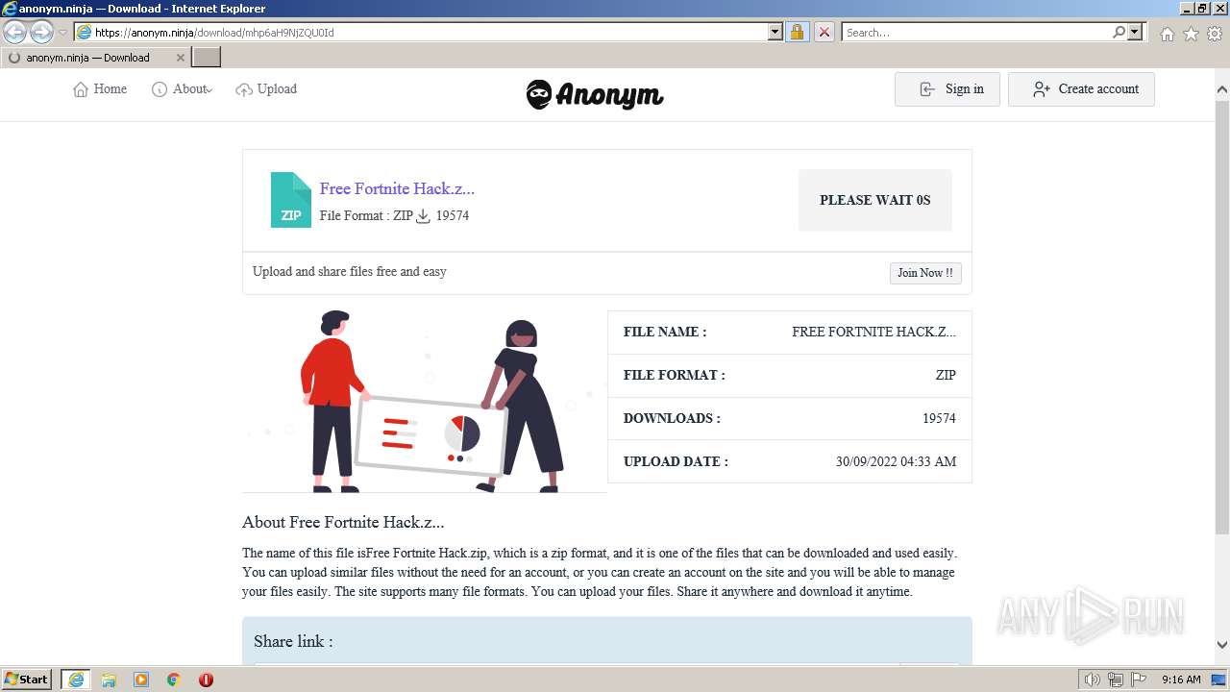Click the 9:16 AM system clock
This screenshot has height=692, width=1230.
[1182, 680]
